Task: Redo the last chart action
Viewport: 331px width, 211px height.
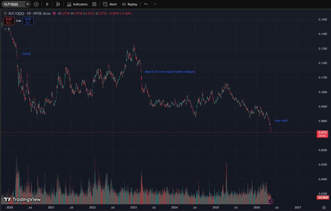Action: pos(155,4)
